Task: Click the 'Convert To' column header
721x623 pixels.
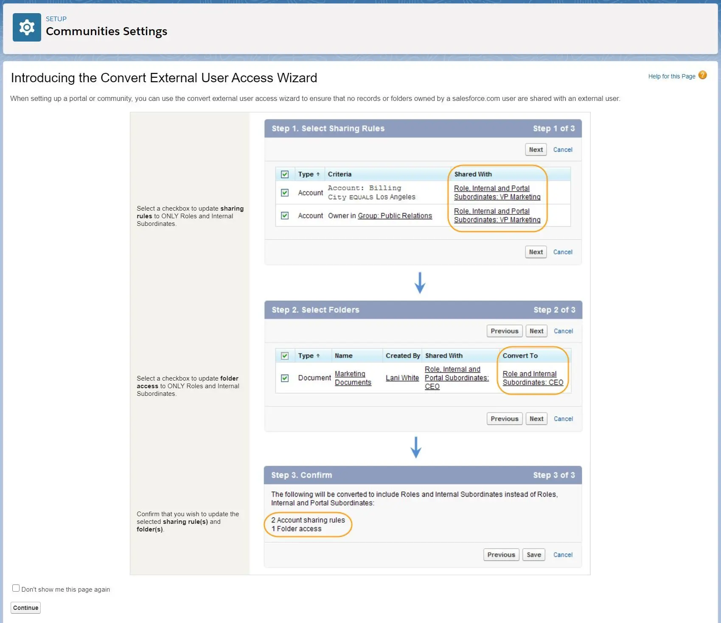Action: pos(520,356)
